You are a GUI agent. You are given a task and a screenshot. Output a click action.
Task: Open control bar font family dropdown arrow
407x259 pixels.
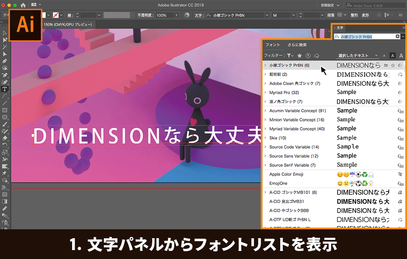pyautogui.click(x=267, y=15)
